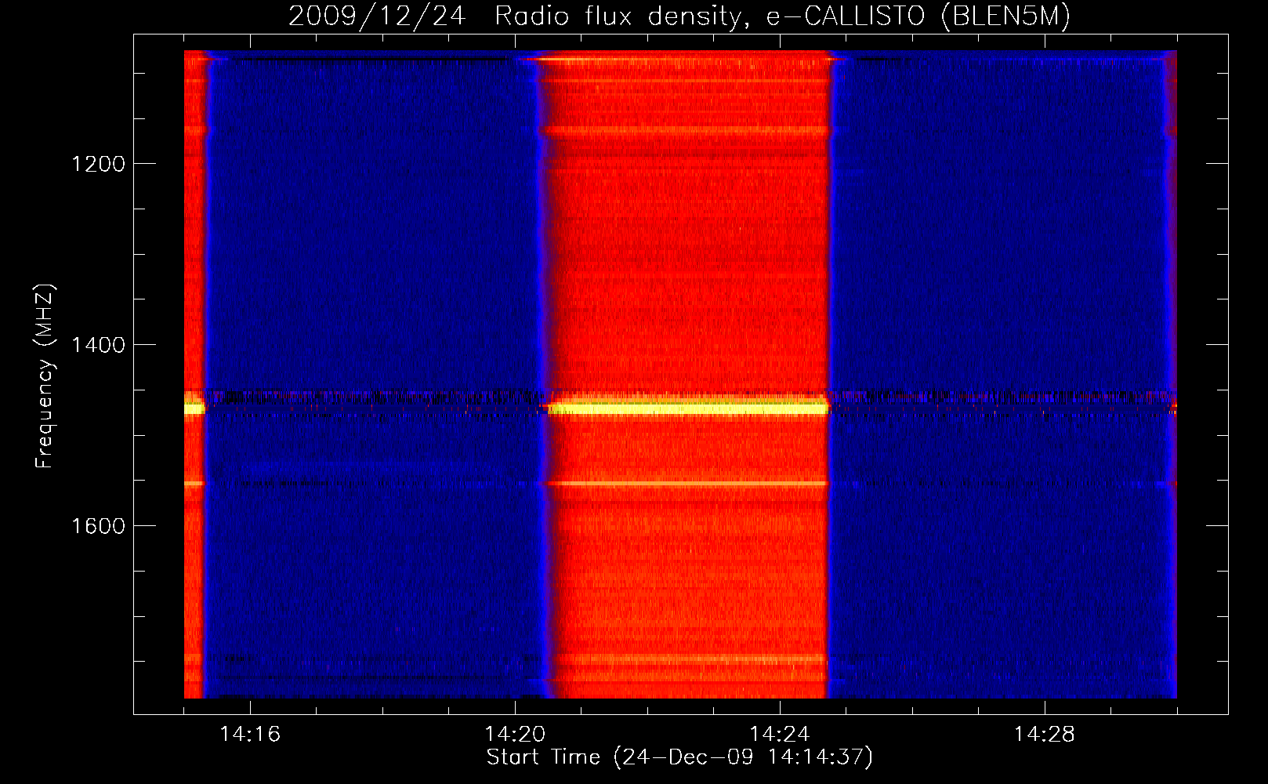1268x784 pixels.
Task: Click the '1200' frequency axis label
Action: (x=98, y=164)
